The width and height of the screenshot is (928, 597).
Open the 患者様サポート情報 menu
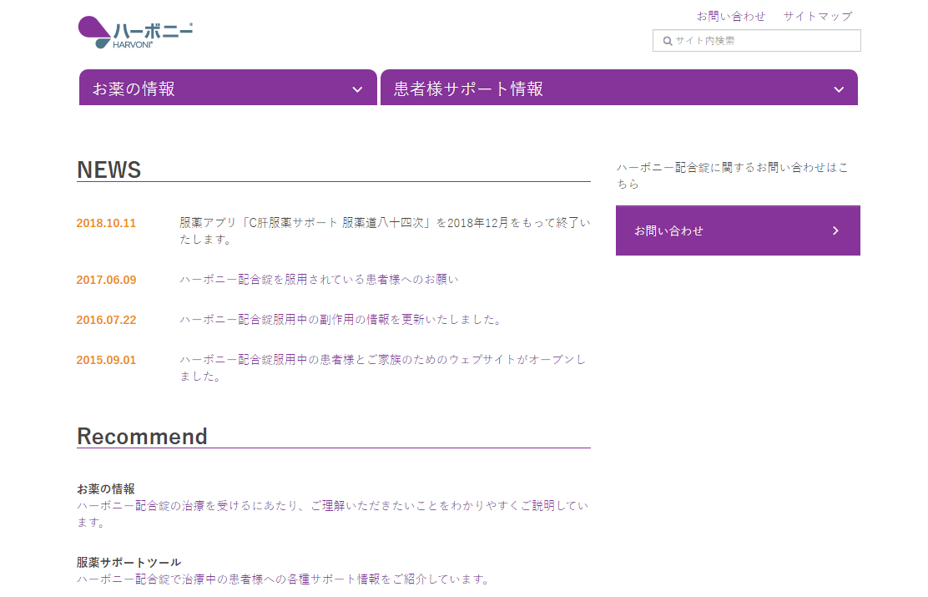tap(618, 88)
